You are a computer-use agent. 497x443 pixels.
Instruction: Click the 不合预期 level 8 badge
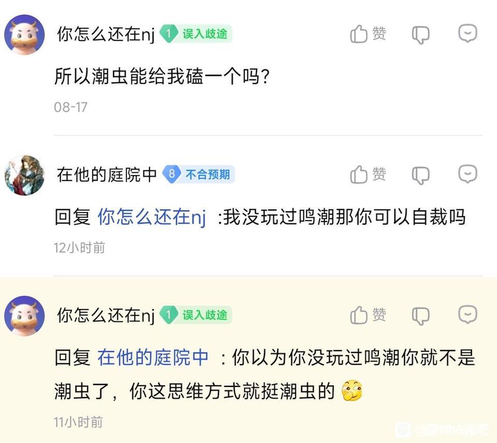(199, 174)
